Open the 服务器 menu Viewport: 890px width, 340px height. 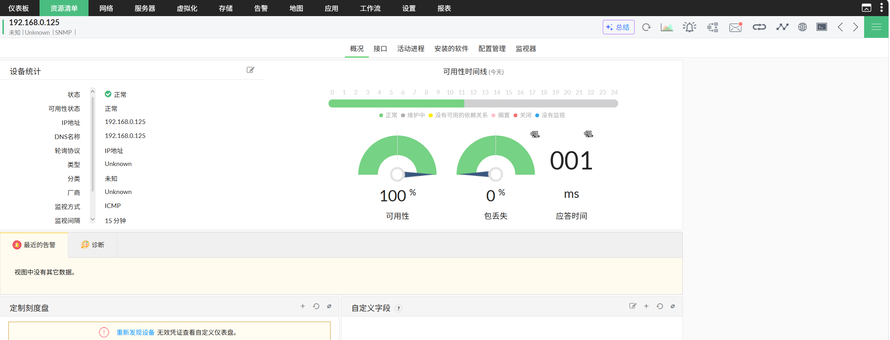pyautogui.click(x=145, y=8)
